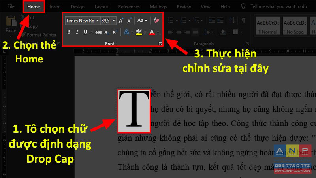
Task: Click the Decrease Font Size icon
Action: 129,21
